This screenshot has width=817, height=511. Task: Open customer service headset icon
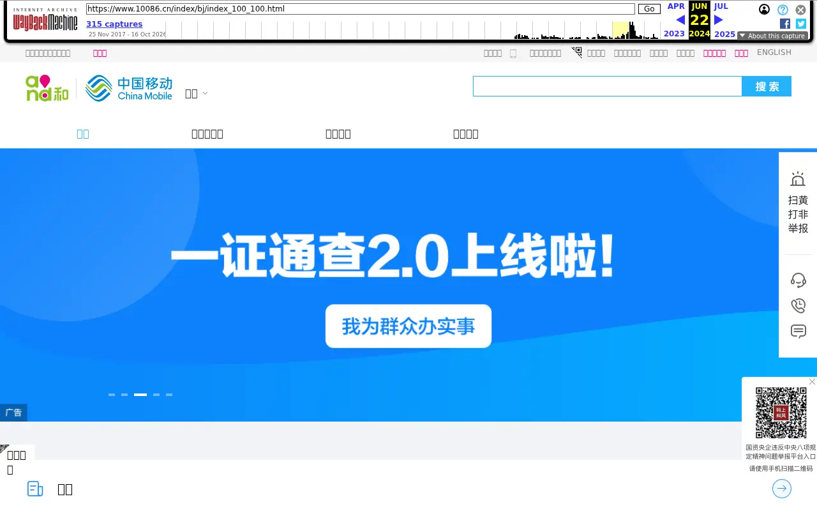(x=798, y=280)
